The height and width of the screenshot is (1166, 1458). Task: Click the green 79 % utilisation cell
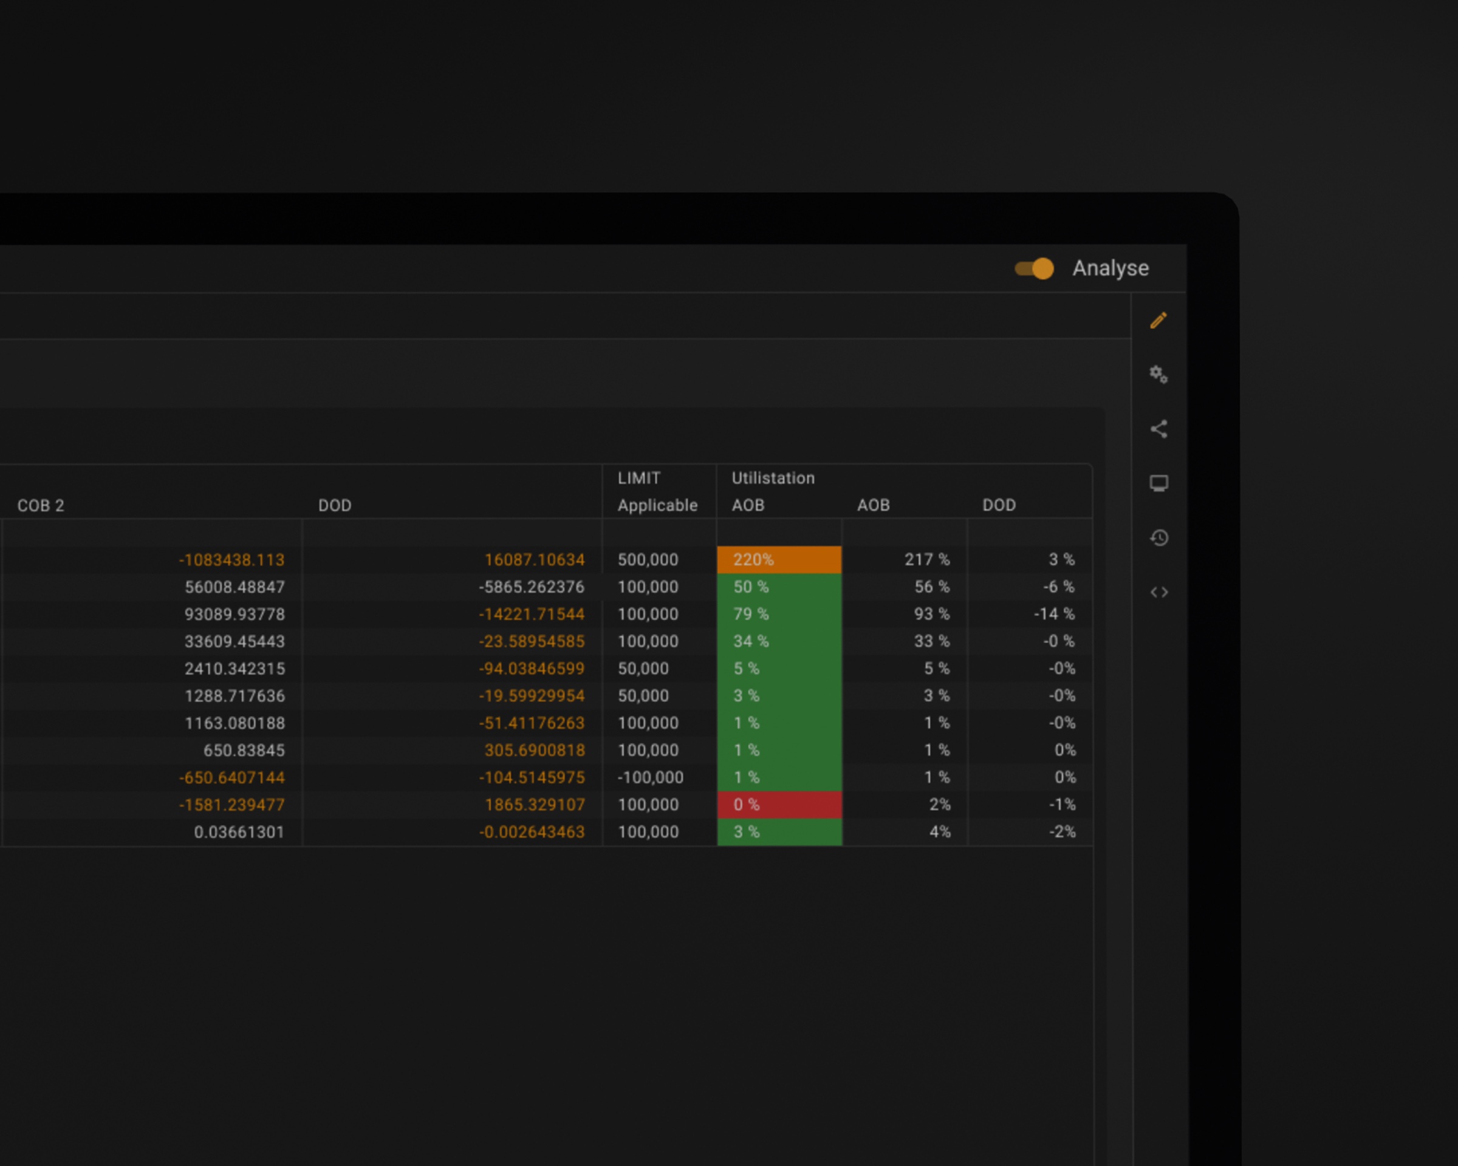tap(779, 614)
